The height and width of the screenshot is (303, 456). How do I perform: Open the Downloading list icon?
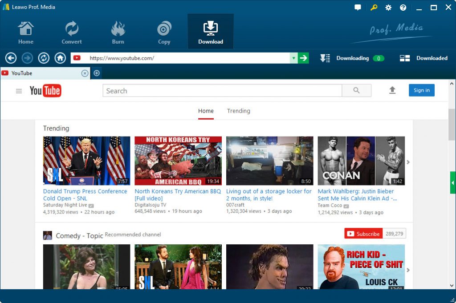point(325,58)
